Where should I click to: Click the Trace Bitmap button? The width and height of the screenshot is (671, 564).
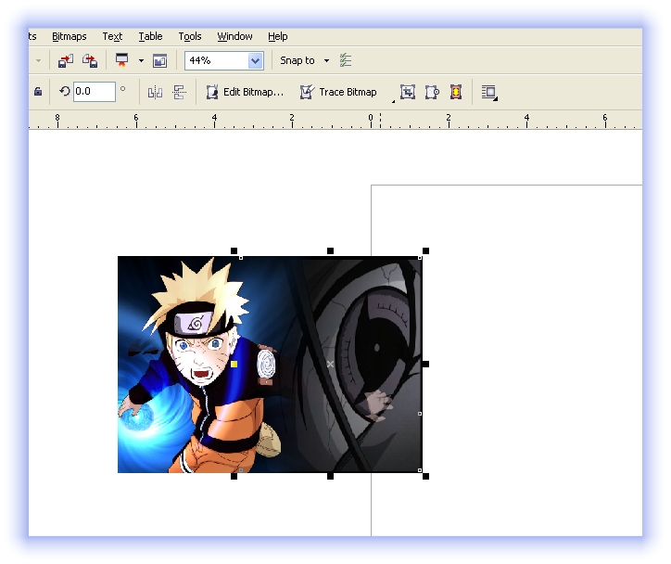pyautogui.click(x=338, y=92)
